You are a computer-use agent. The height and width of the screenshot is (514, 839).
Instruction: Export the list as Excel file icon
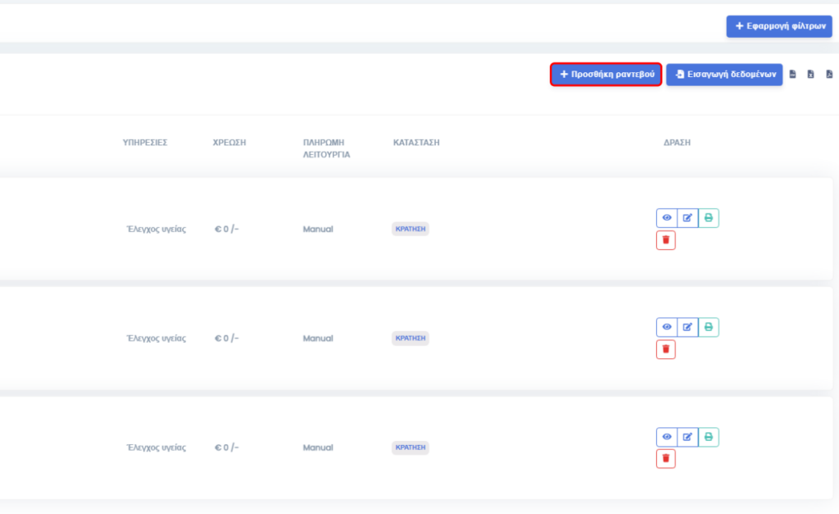810,75
